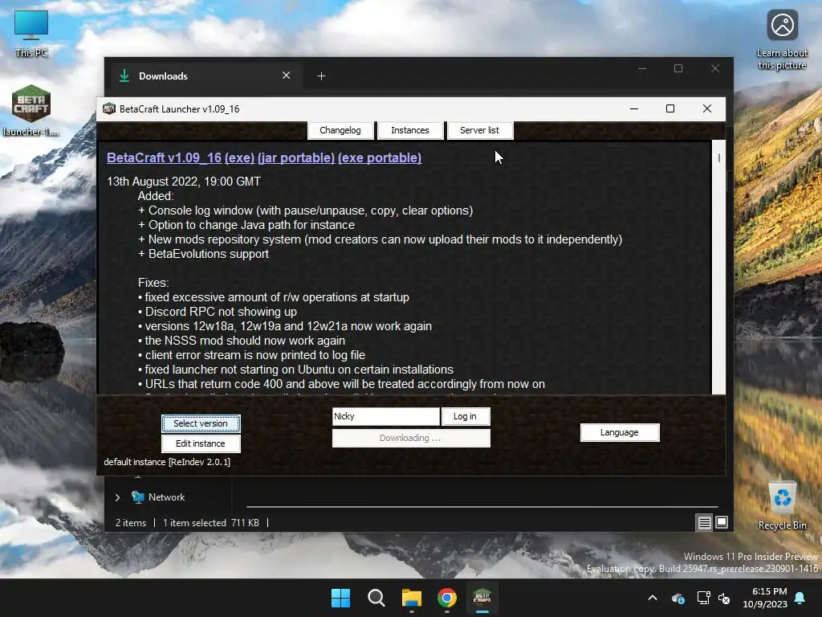822x617 pixels.
Task: Select BetaCraft launcher taskbar icon
Action: [482, 598]
